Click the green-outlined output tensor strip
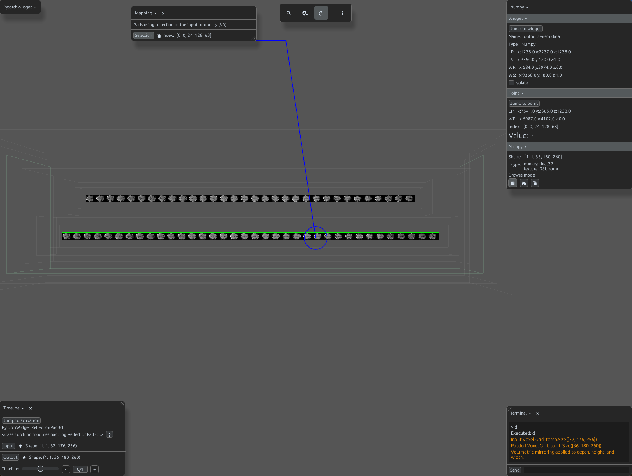 (250, 237)
